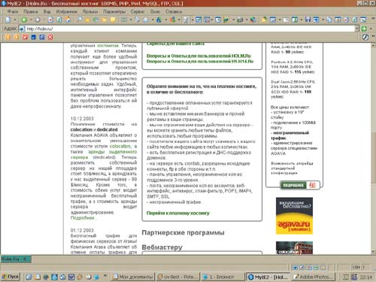Click the 'Партнерские программы' heading
Image resolution: width=376 pixels, height=282 pixels.
tap(183, 232)
